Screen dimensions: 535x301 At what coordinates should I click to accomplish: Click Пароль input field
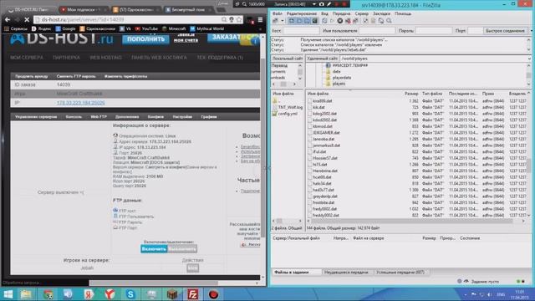click(434, 31)
